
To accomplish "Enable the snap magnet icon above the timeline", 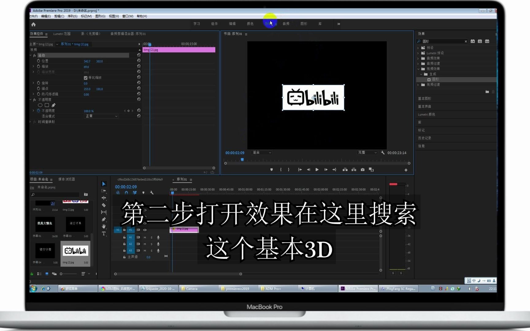I will [126, 192].
